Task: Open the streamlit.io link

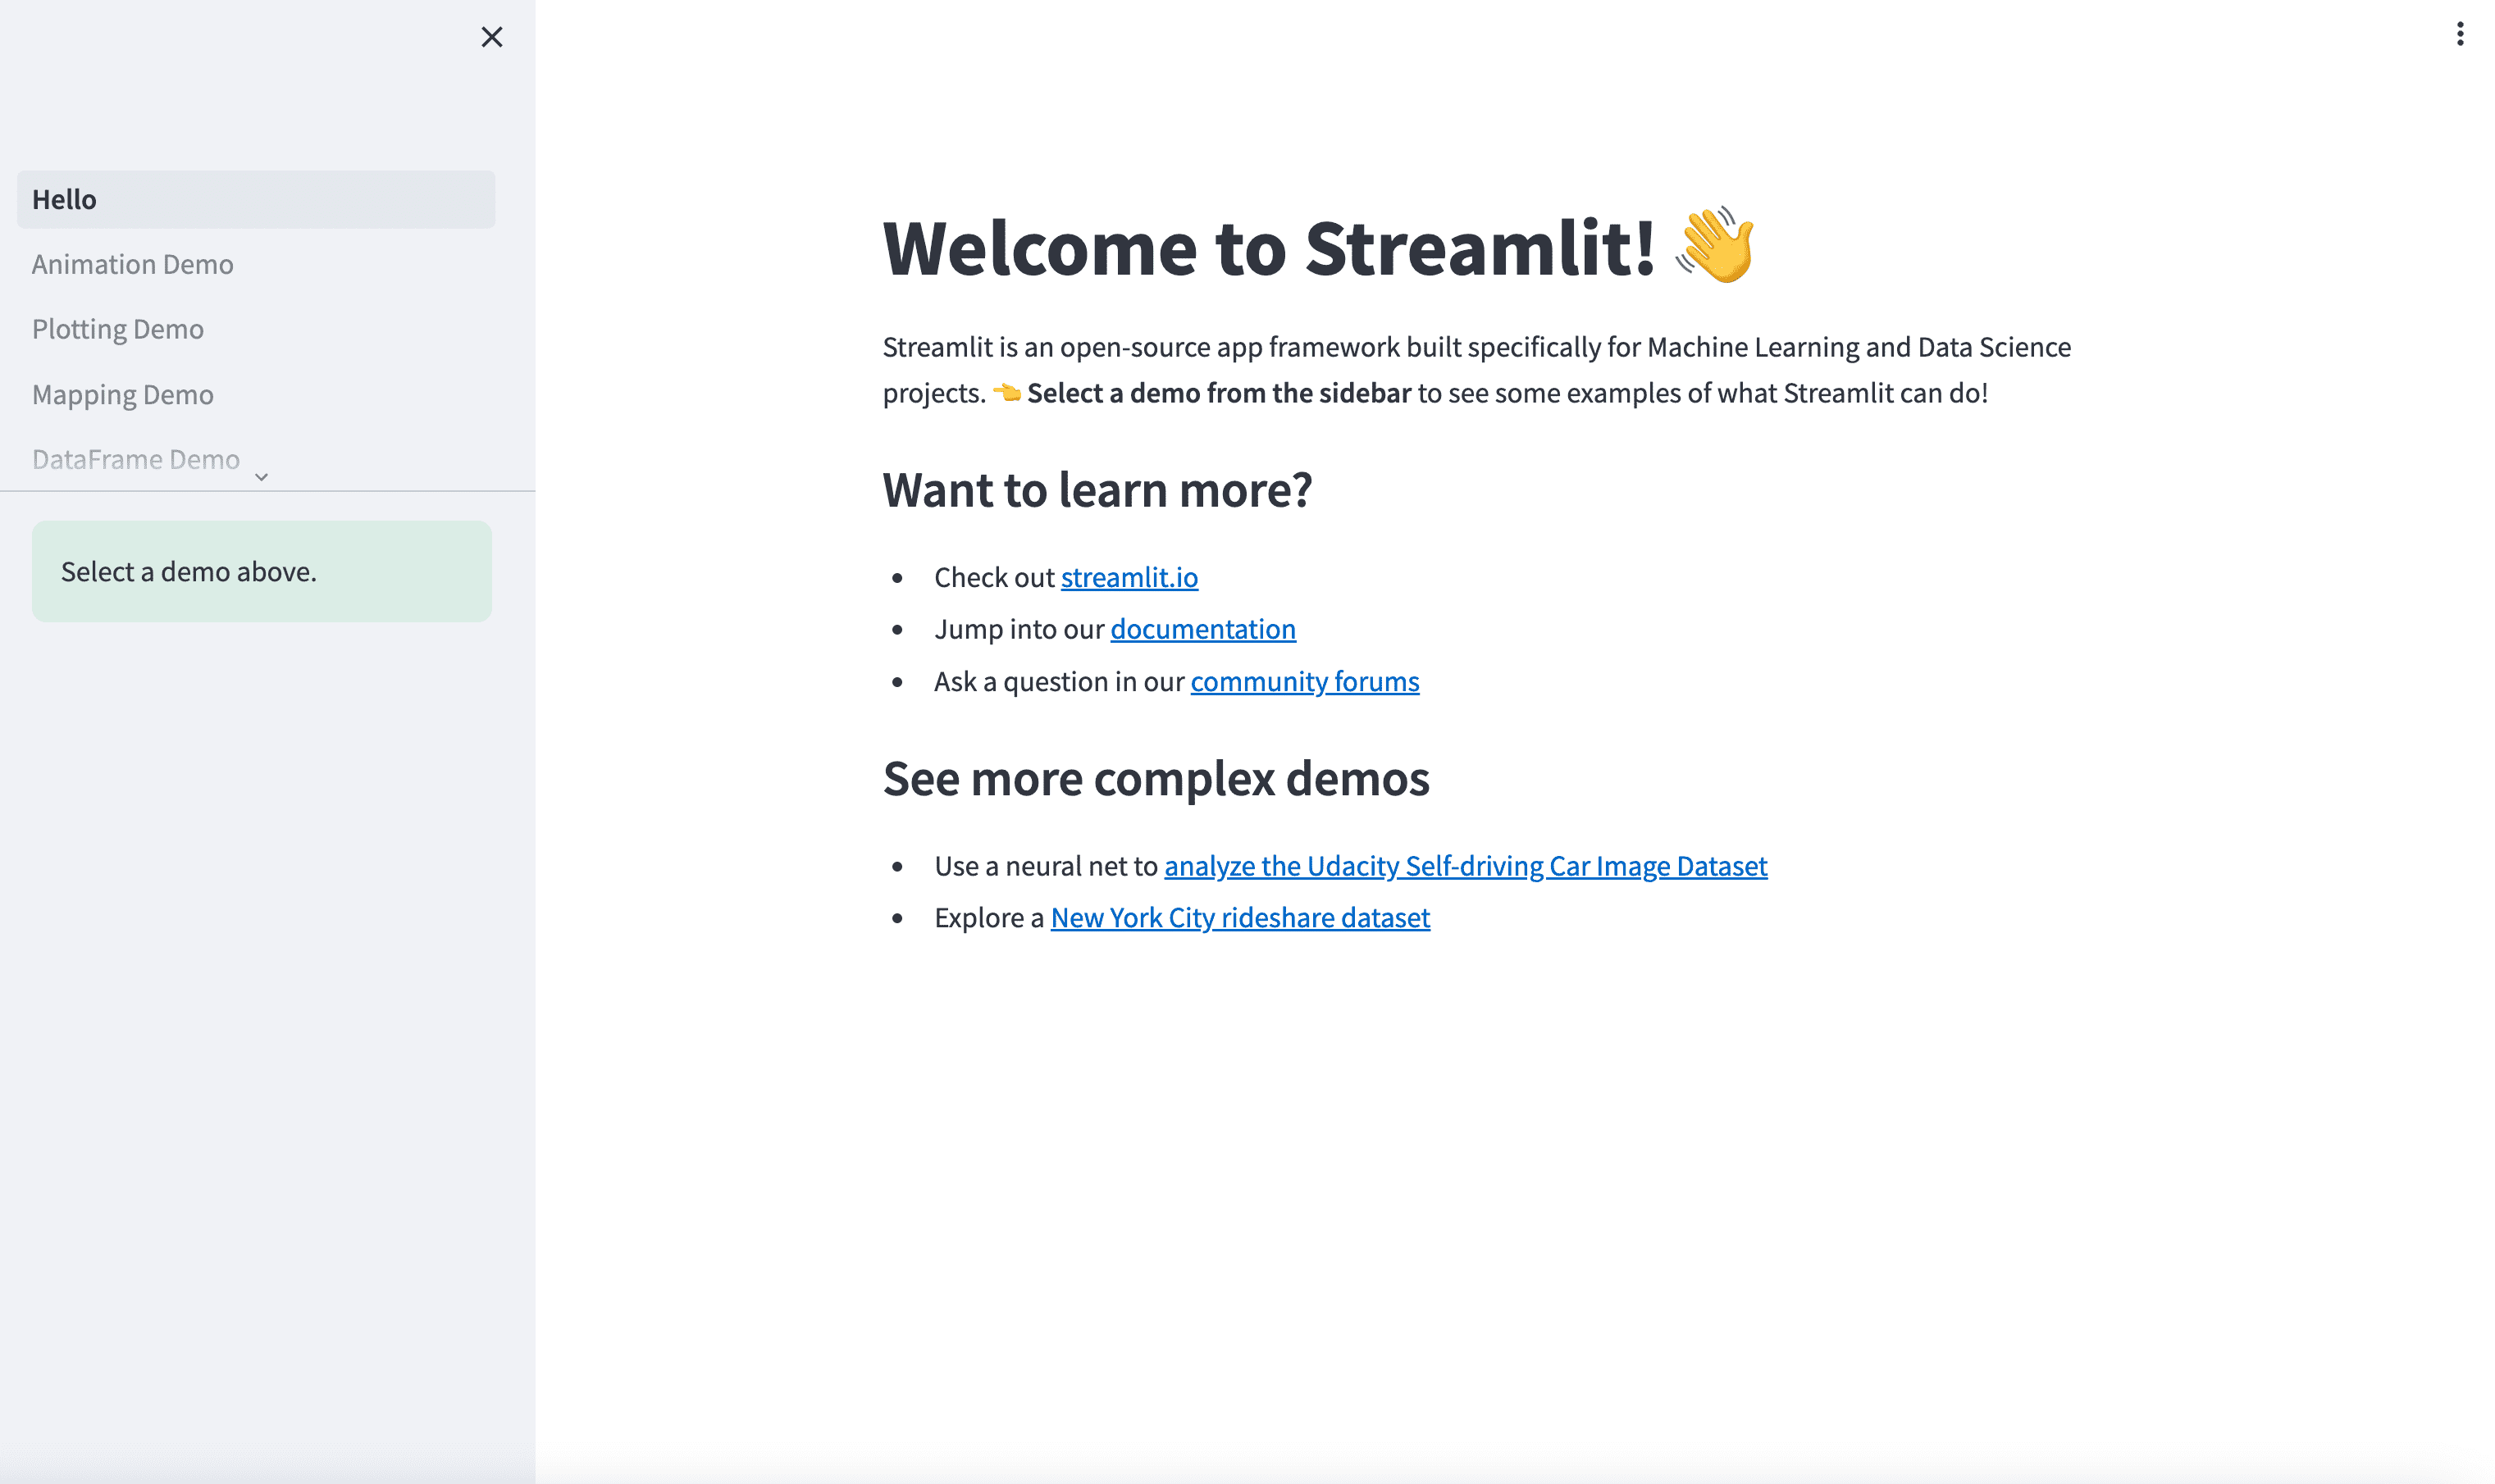Action: pos(1129,577)
